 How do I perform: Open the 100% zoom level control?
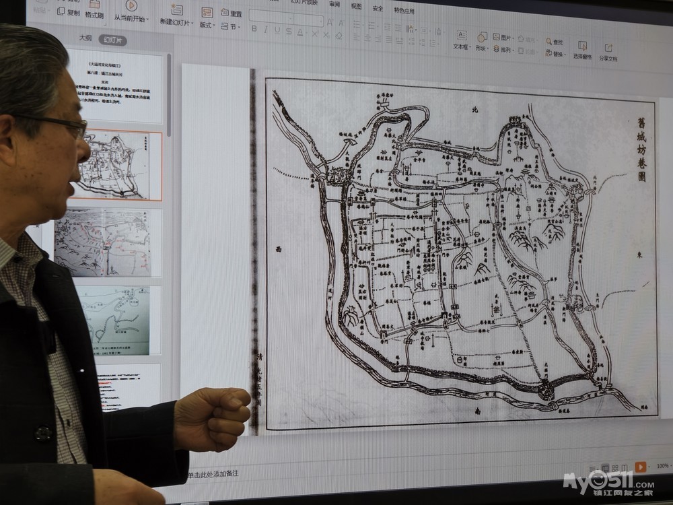tap(662, 467)
